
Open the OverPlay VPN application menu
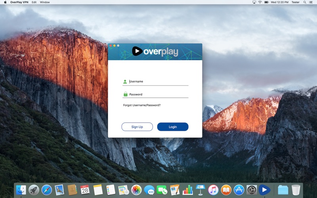(x=19, y=2)
